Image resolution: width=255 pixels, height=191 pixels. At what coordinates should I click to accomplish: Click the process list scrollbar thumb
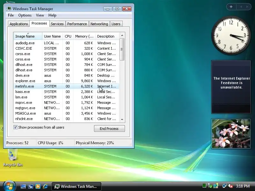(x=122, y=49)
